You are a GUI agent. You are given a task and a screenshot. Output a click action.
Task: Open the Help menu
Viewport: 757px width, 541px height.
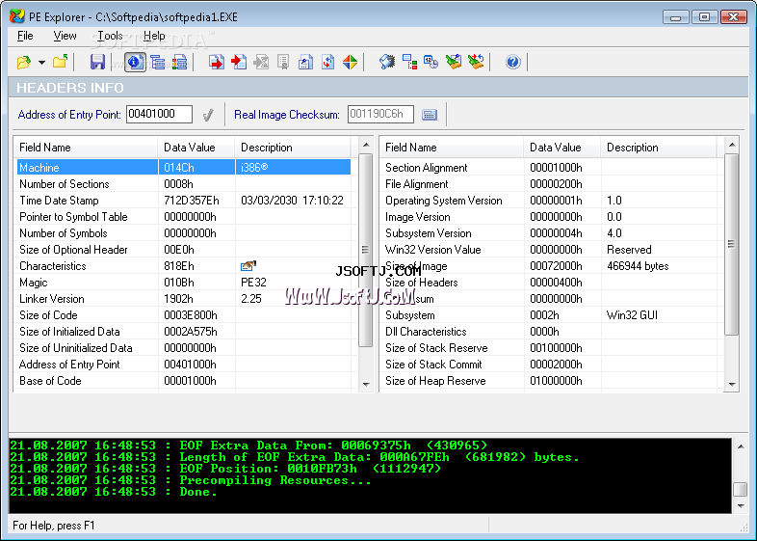tap(154, 36)
